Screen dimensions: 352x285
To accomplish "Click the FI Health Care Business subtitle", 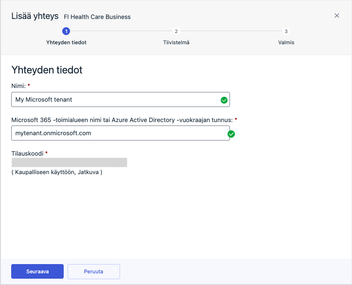I will (x=97, y=17).
